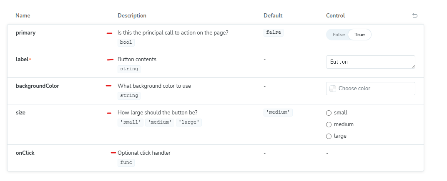The width and height of the screenshot is (447, 181).
Task: Click the Description column header
Action: [x=132, y=16]
